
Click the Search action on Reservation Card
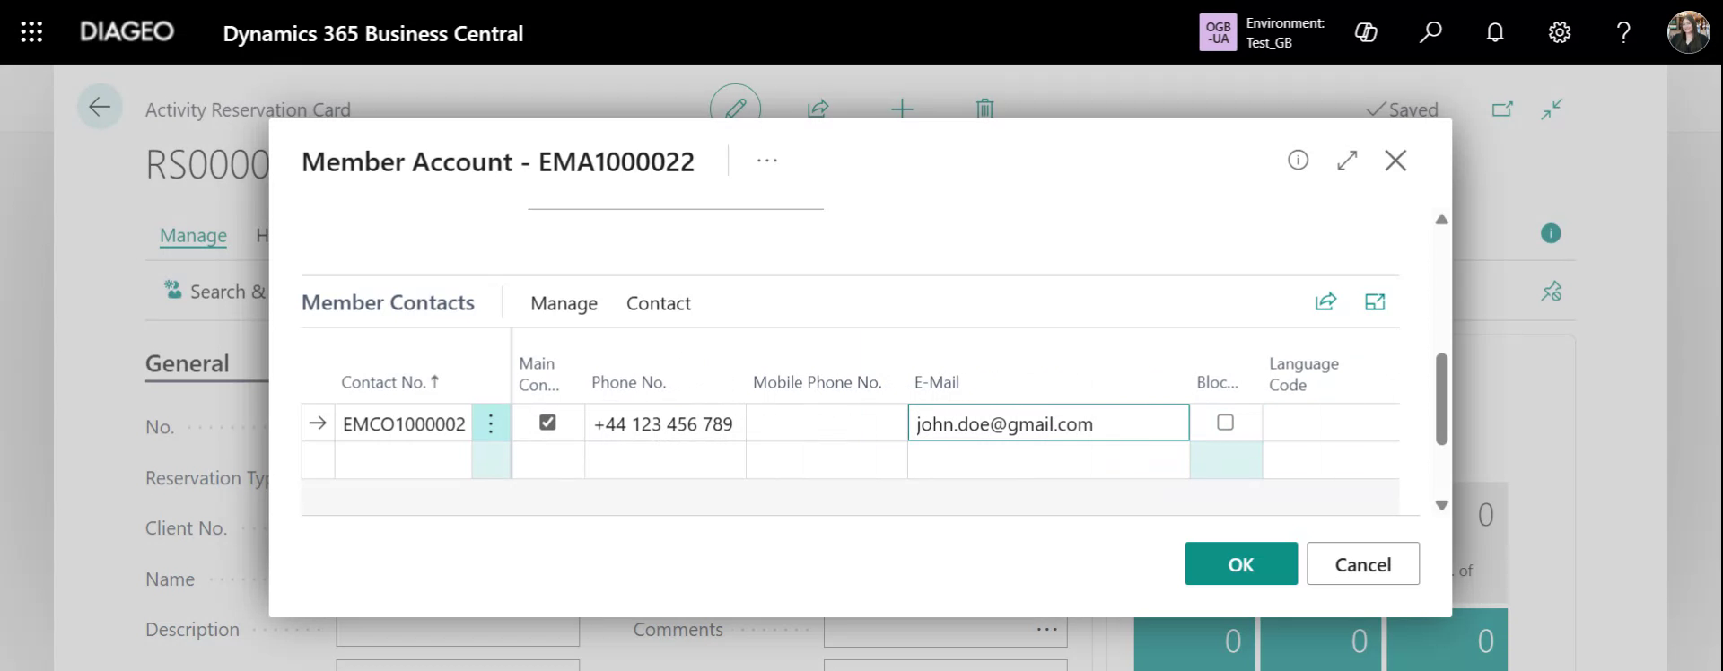tap(215, 292)
